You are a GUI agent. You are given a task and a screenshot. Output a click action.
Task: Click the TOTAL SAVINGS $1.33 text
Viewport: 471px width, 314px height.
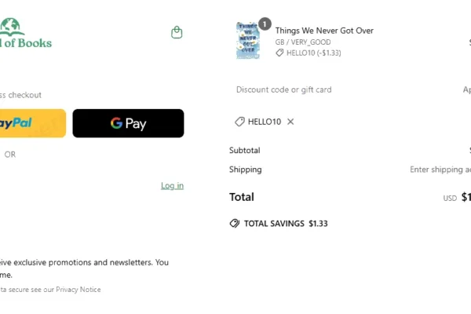(286, 224)
